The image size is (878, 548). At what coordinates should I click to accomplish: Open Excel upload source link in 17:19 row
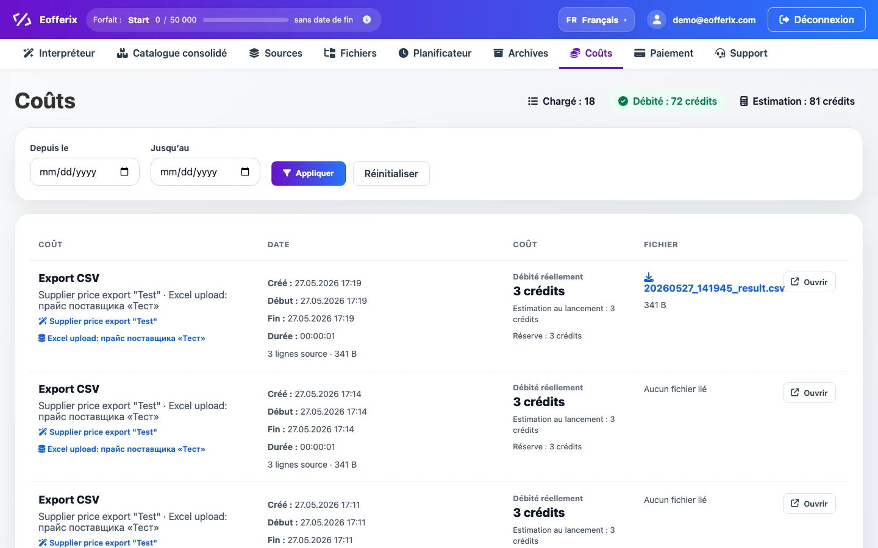[x=122, y=338]
